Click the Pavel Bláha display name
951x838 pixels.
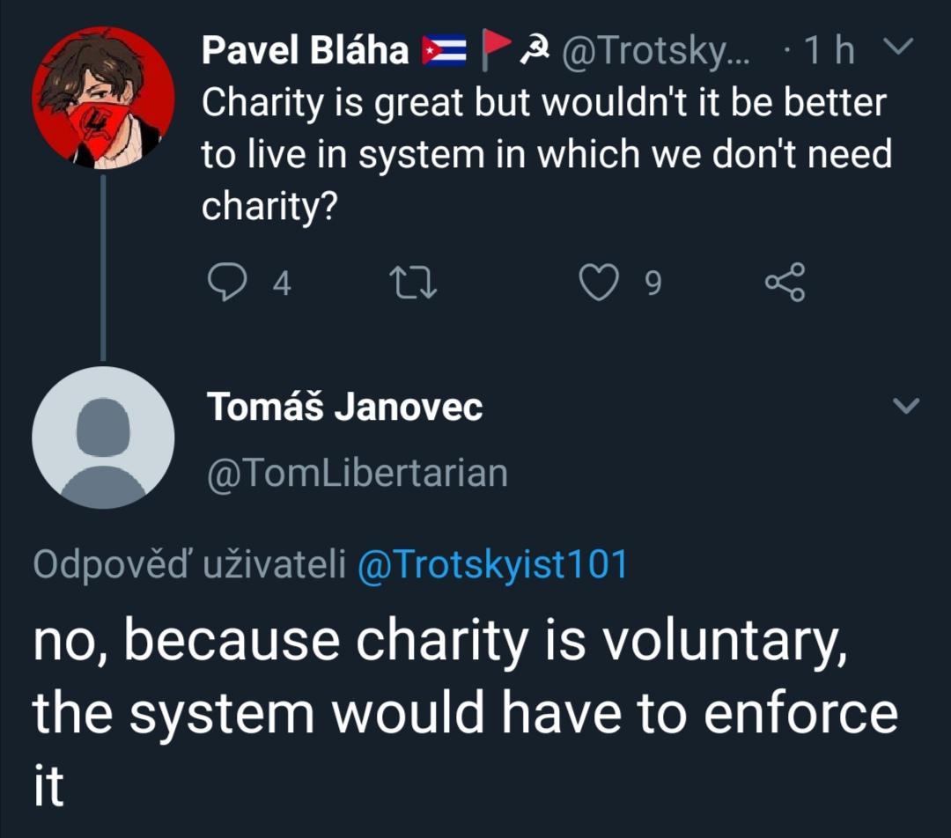pos(306,52)
